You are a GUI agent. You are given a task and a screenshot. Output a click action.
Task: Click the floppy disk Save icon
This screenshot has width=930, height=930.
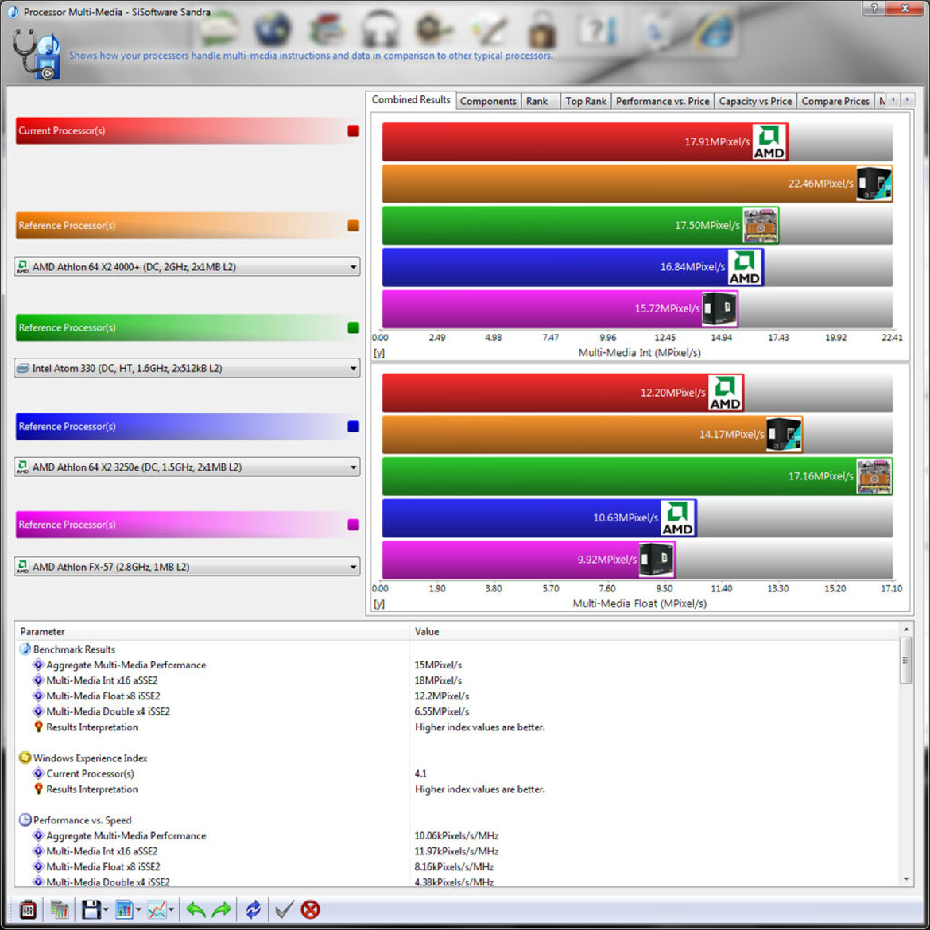coord(91,909)
